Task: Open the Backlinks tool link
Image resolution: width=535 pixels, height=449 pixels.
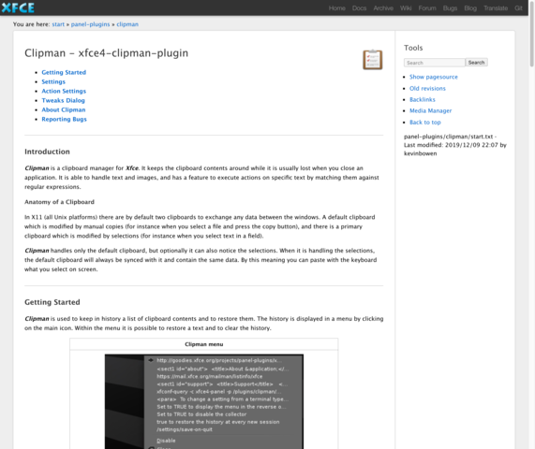Action: [x=423, y=99]
